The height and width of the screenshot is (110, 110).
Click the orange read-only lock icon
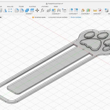tap(33, 17)
